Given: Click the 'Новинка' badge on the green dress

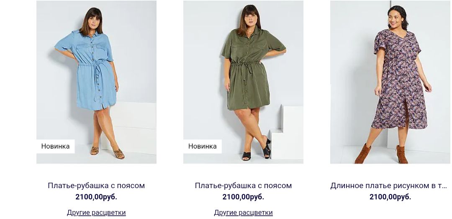Looking at the screenshot, I should [203, 146].
